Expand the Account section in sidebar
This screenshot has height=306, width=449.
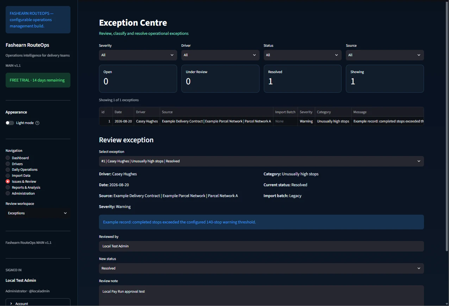tap(38, 303)
